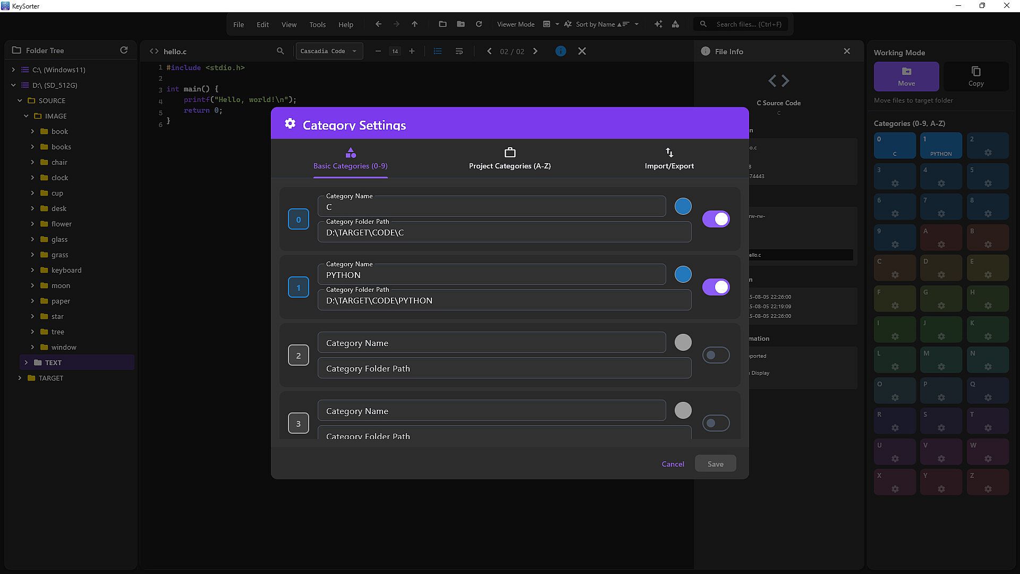Increase font size with plus icon
Image resolution: width=1020 pixels, height=574 pixels.
click(x=412, y=51)
